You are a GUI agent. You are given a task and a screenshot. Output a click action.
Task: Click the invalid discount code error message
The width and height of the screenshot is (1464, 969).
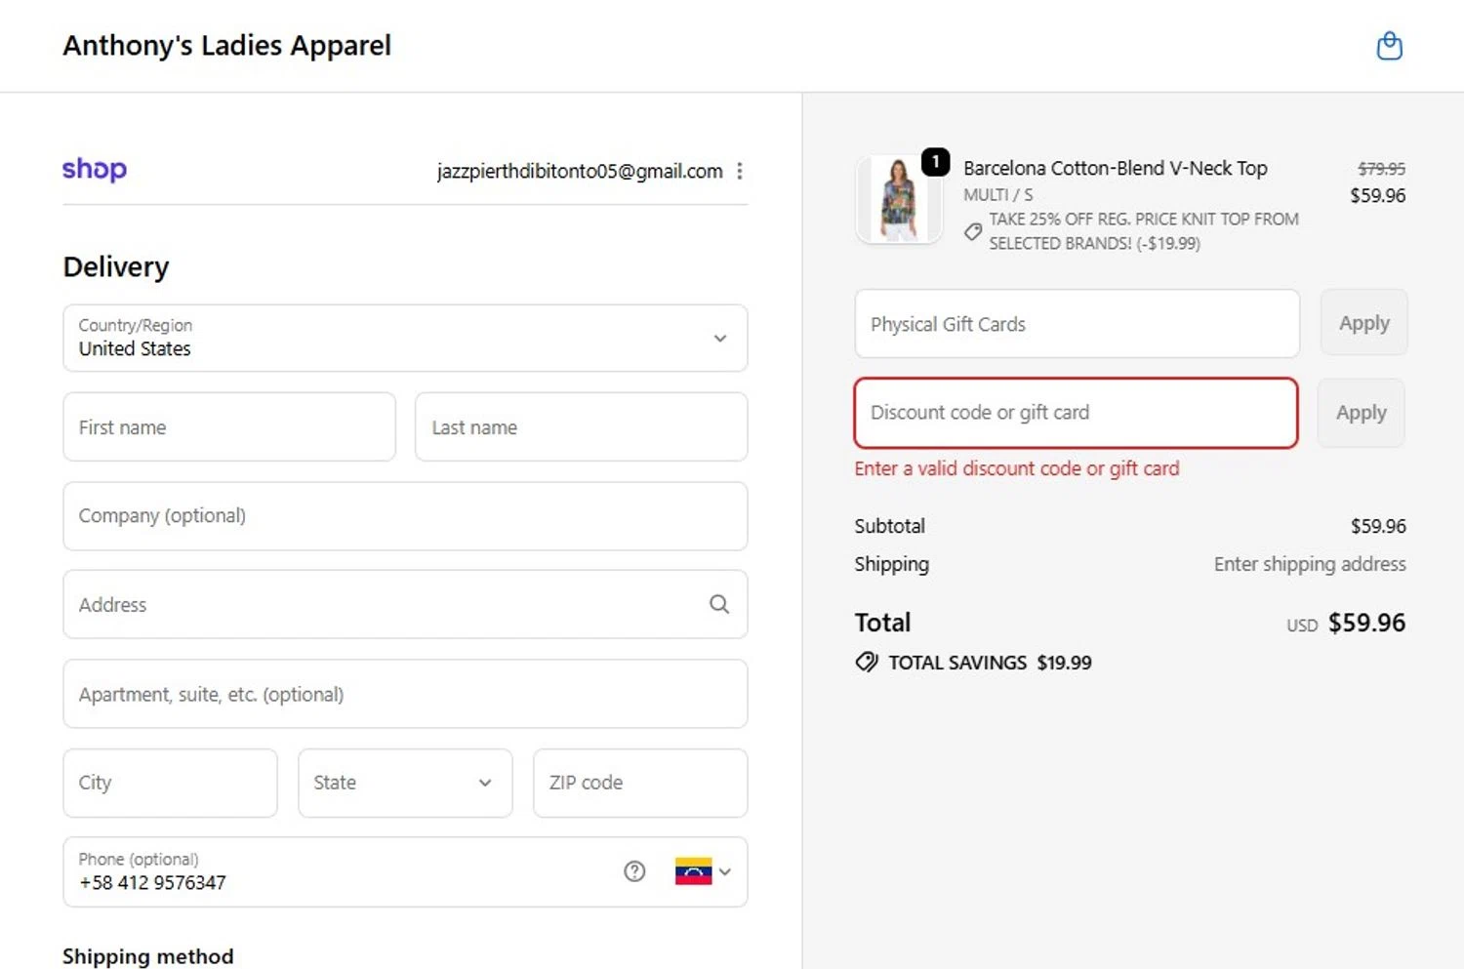[1017, 468]
